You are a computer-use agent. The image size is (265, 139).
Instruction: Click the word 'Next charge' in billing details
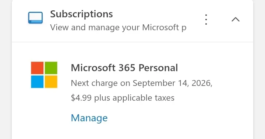click(x=94, y=83)
